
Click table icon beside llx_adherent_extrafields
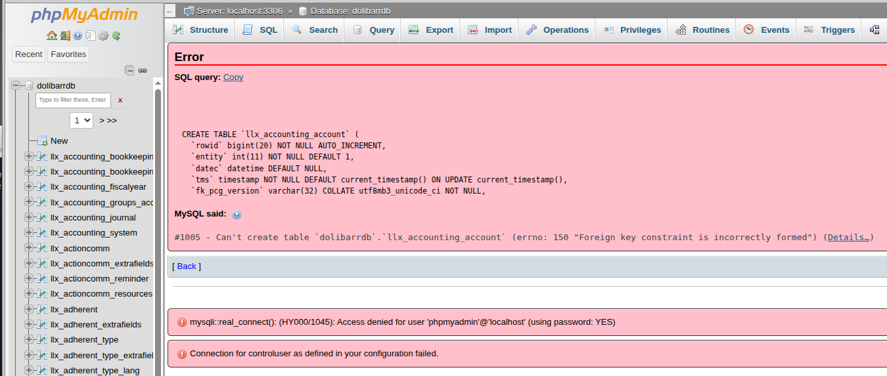(x=42, y=324)
